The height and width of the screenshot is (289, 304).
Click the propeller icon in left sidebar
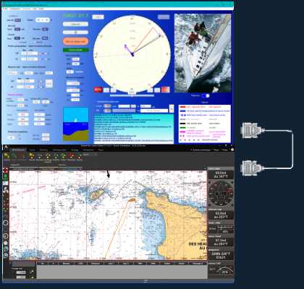5,190
